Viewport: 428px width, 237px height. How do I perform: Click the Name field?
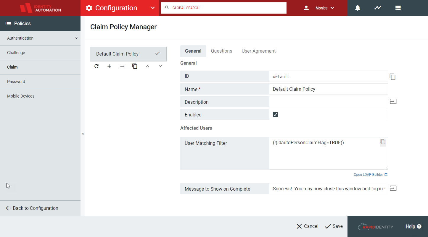[329, 89]
